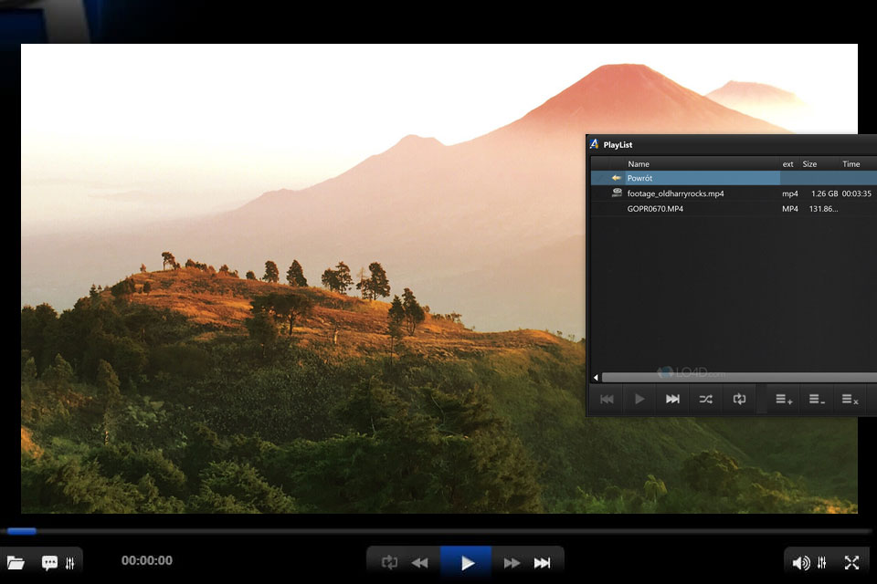Click next track in the PlayList panel
This screenshot has width=877, height=584.
(672, 399)
